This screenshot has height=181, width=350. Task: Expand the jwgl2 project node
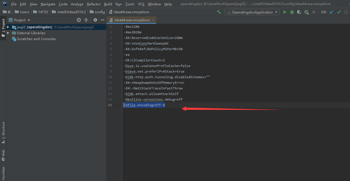(x=8, y=27)
